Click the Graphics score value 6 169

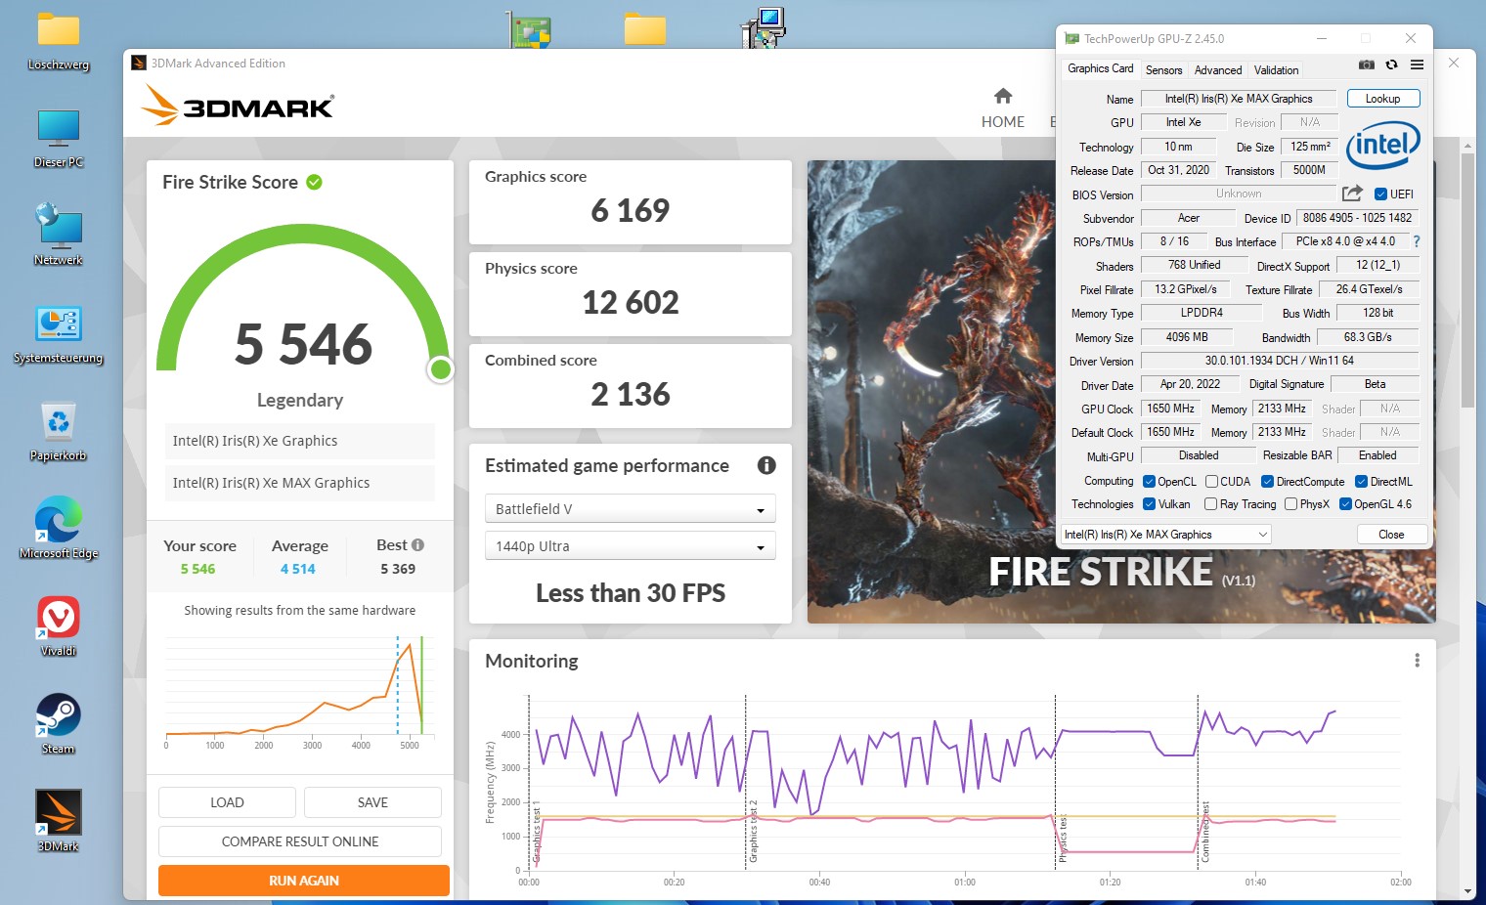click(631, 210)
